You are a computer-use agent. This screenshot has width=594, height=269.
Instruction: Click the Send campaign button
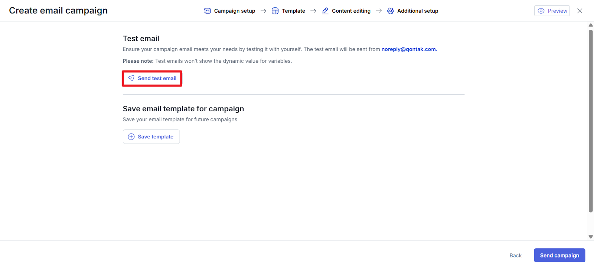559,255
